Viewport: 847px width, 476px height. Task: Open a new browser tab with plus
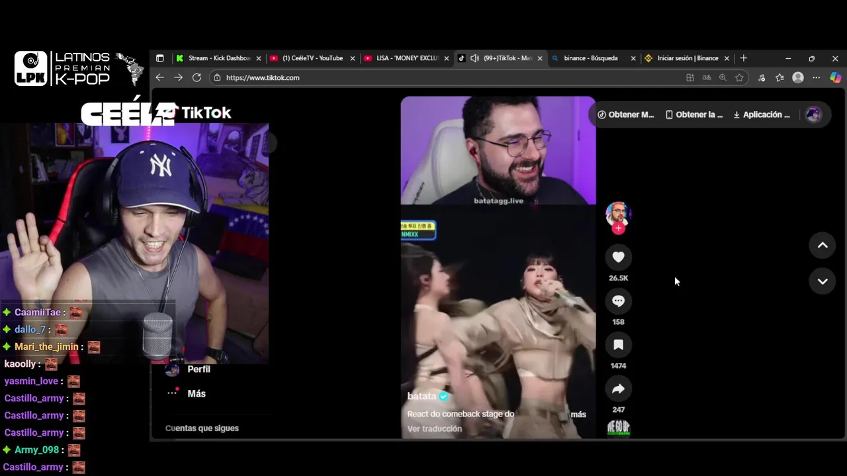click(743, 58)
